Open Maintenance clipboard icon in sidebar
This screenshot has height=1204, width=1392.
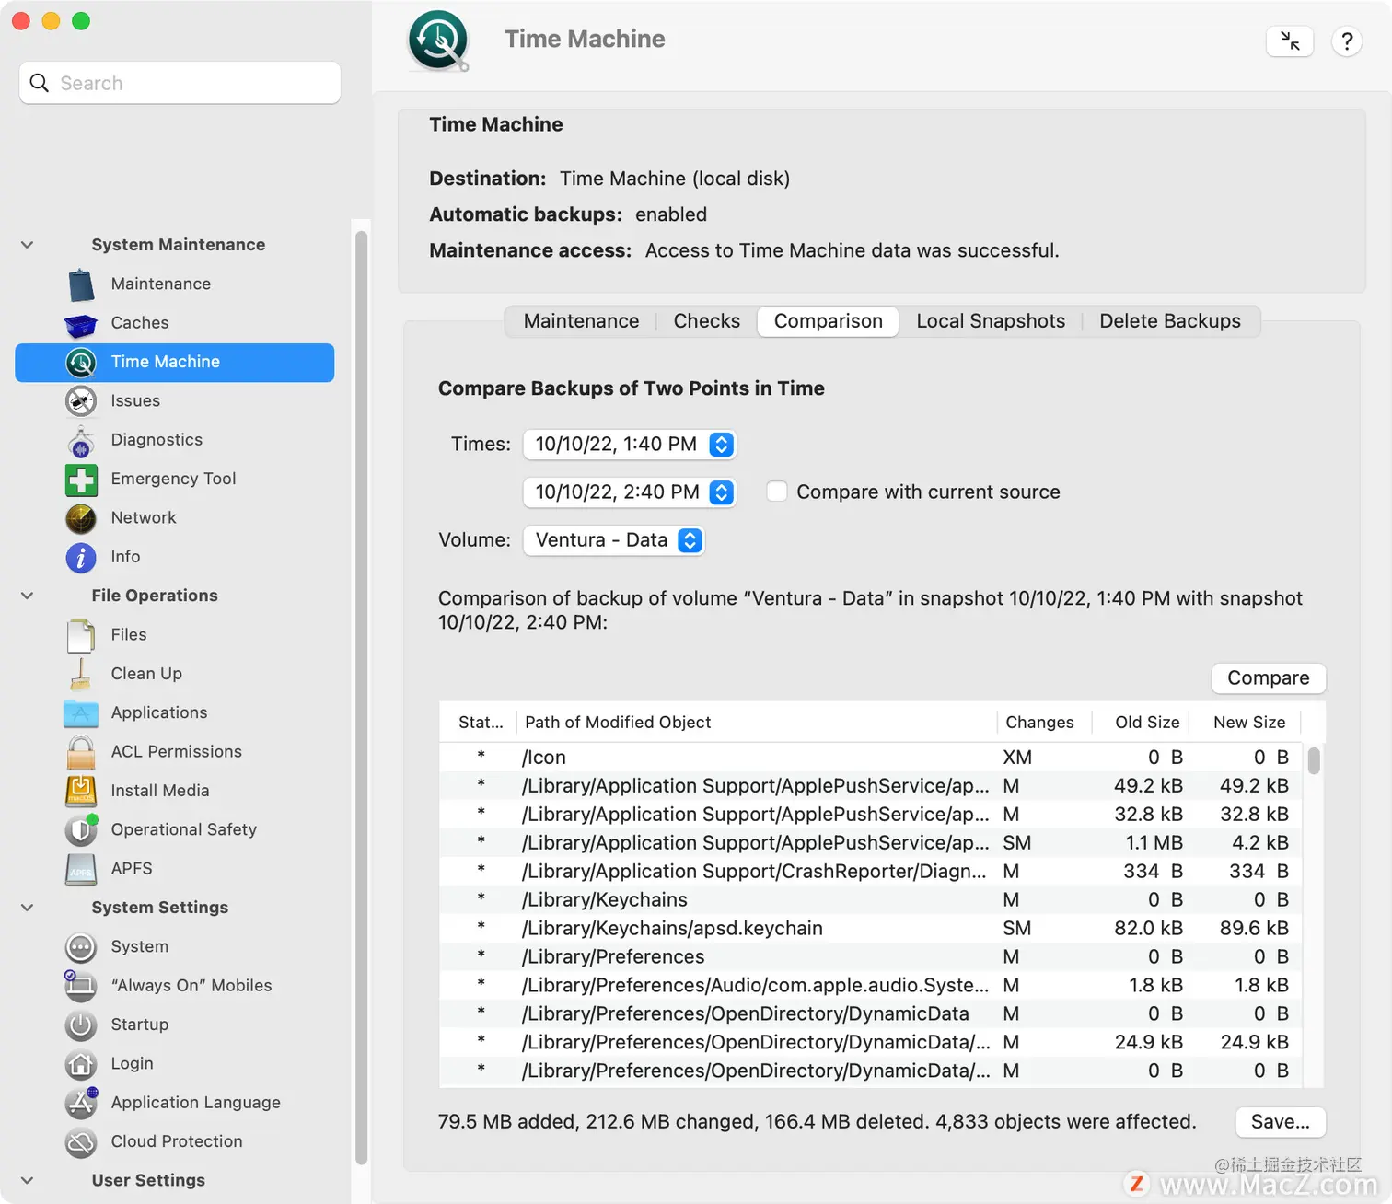coord(81,284)
